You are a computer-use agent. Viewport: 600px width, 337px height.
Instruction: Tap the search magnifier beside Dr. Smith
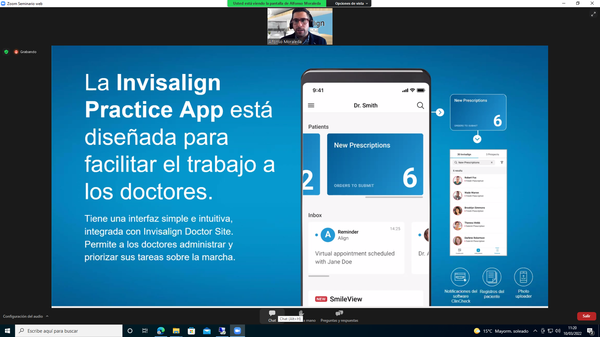pos(420,105)
